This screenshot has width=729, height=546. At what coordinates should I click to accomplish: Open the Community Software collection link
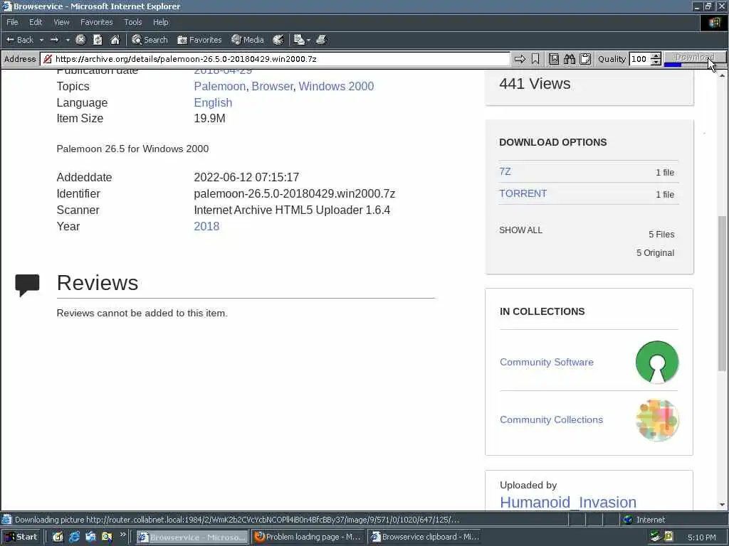click(546, 362)
